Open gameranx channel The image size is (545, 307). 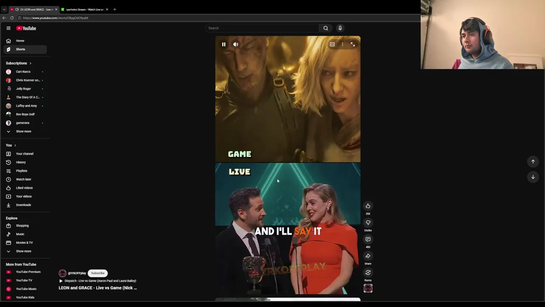[25, 123]
